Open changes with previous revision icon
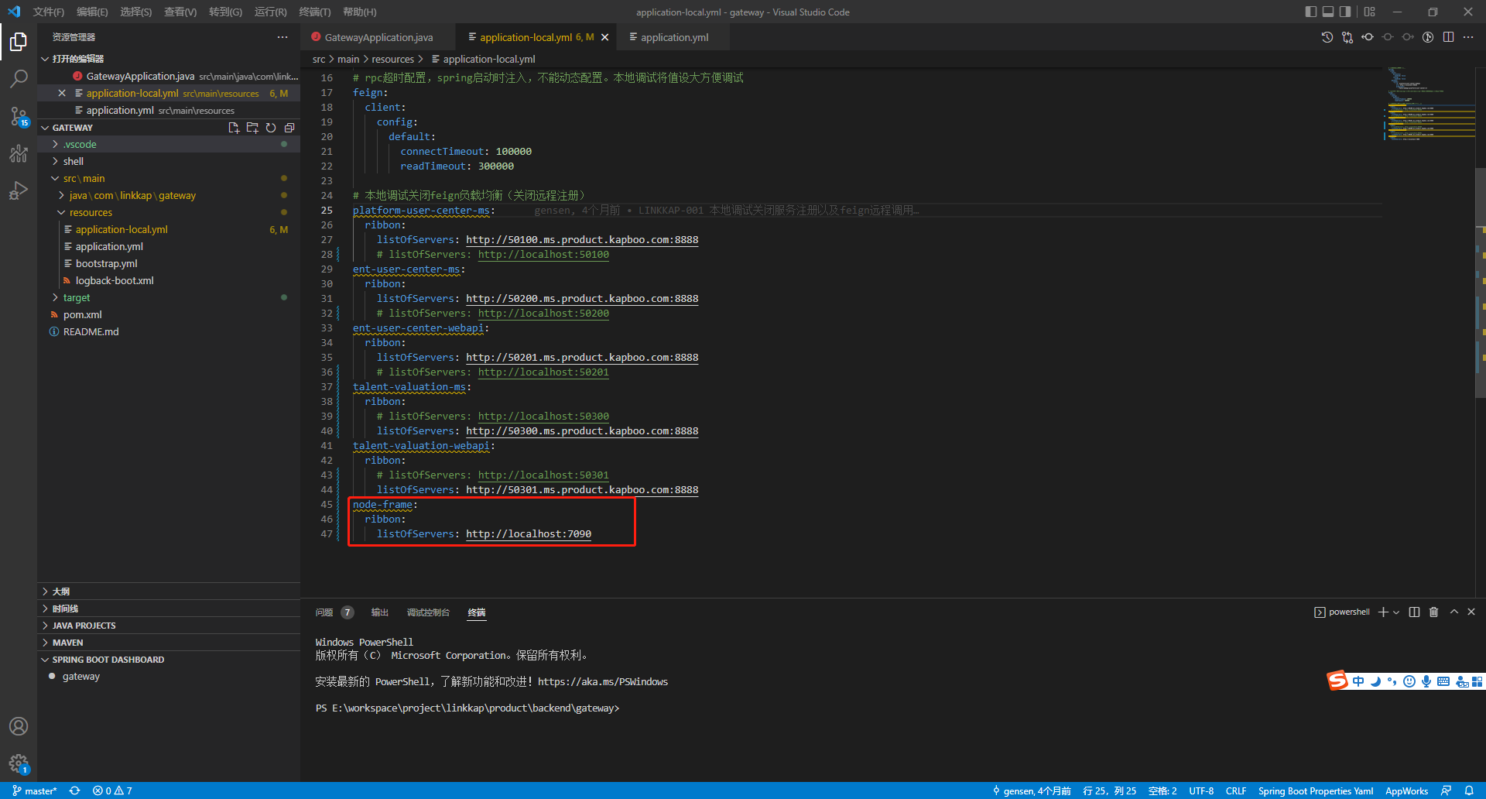This screenshot has height=799, width=1486. pyautogui.click(x=1368, y=37)
